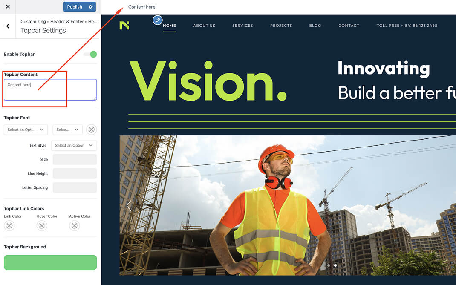Click the Publish button
Screen dimensions: 456x285
(75, 7)
